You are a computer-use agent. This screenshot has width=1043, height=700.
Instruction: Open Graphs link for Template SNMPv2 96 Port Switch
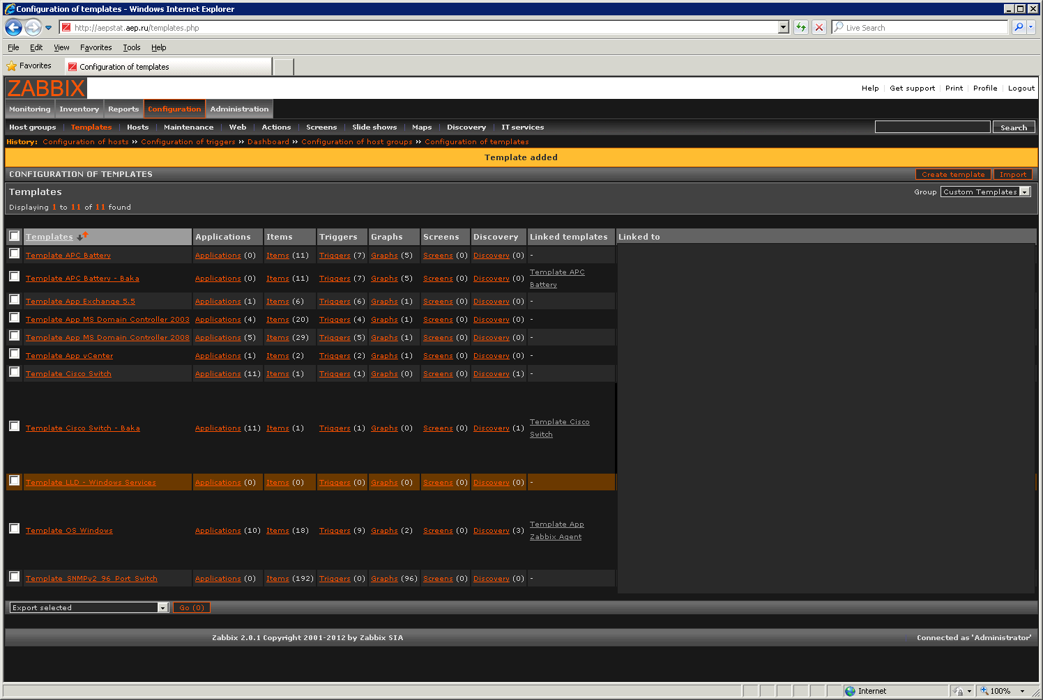click(x=384, y=579)
